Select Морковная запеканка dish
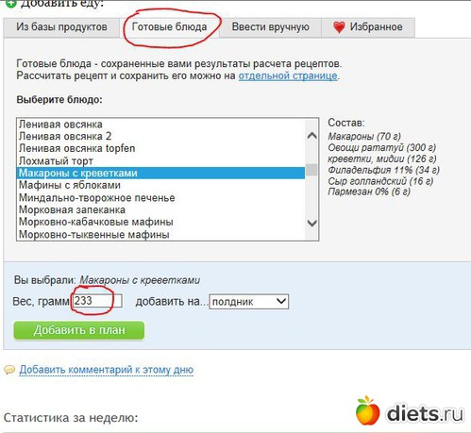Screen dimensions: 471x433 tap(160, 209)
